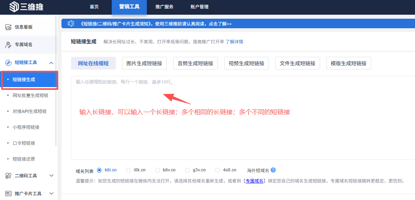Click the 三维推 logo icon
The image size is (415, 200).
(14, 7)
